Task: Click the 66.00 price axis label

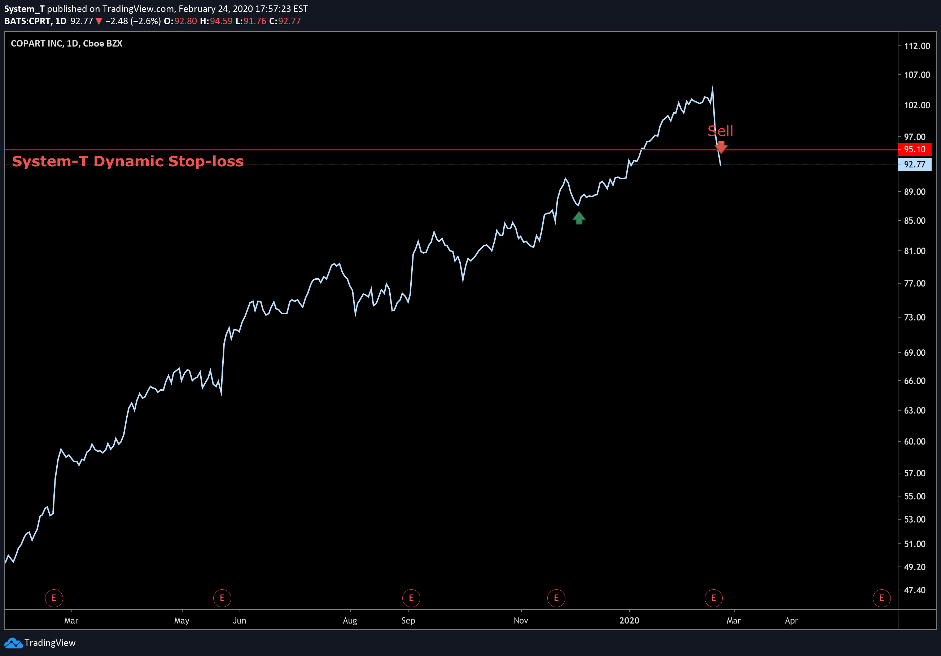Action: pyautogui.click(x=914, y=381)
